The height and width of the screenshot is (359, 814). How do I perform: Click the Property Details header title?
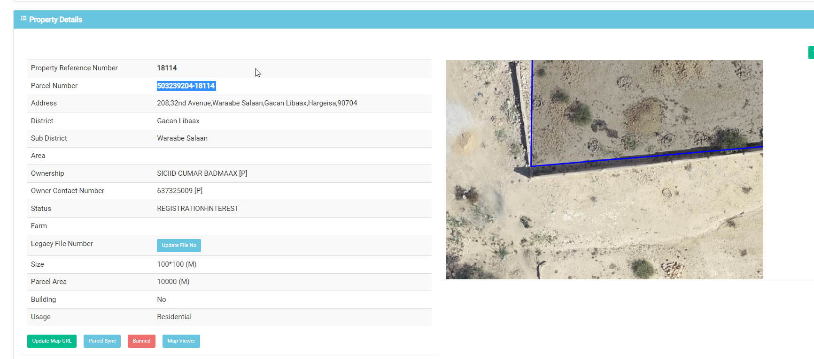[55, 20]
